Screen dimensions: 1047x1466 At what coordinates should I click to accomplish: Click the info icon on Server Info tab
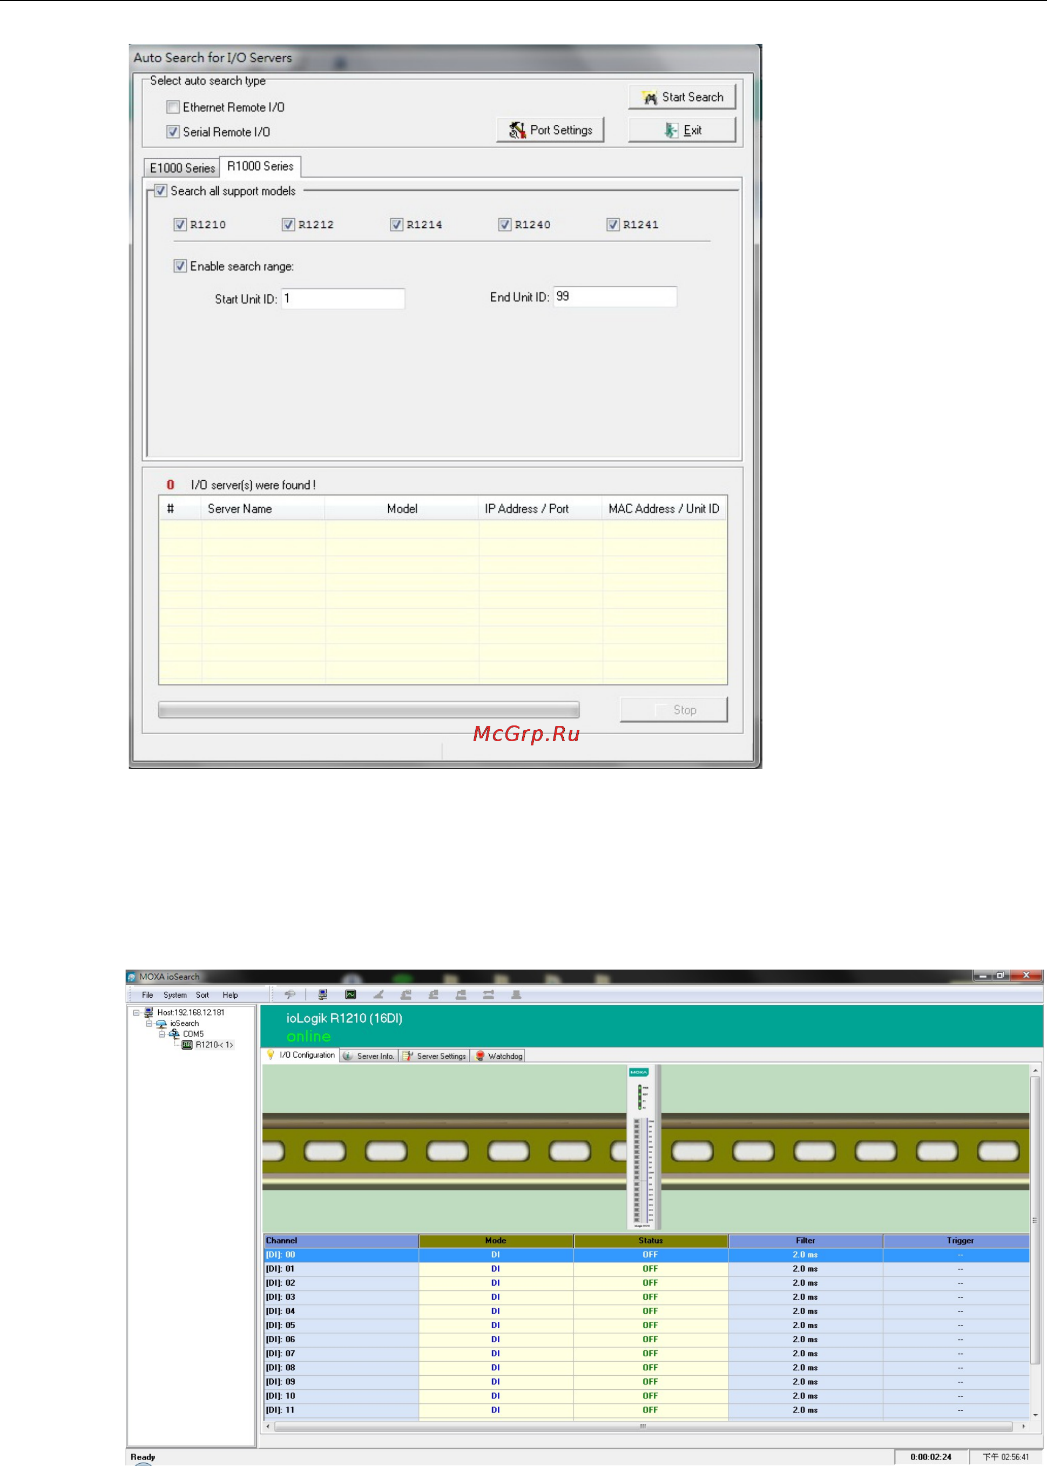(x=348, y=1056)
